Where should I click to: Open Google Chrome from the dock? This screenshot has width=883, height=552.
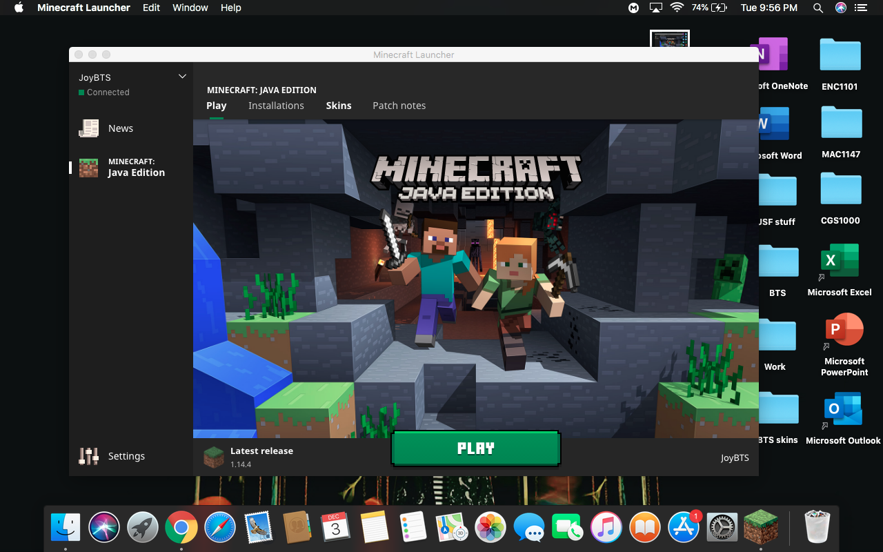pos(181,528)
